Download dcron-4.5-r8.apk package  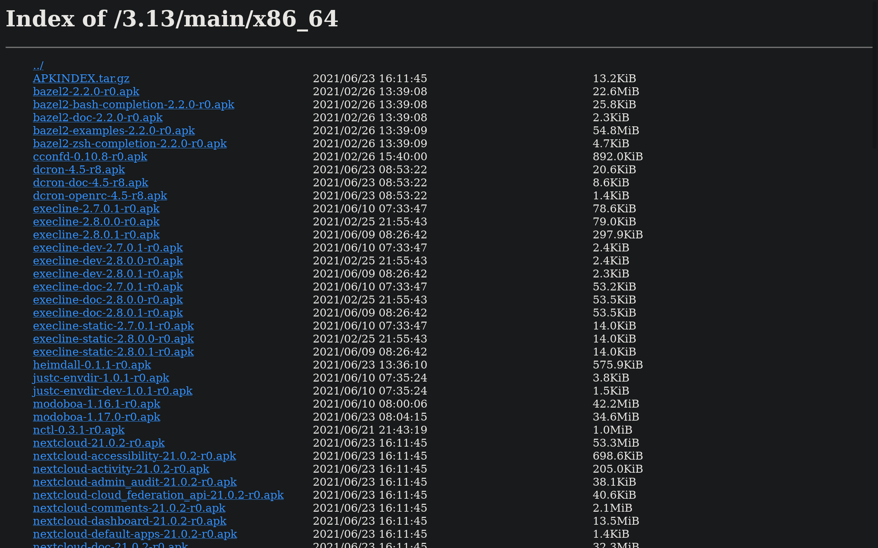(79, 170)
